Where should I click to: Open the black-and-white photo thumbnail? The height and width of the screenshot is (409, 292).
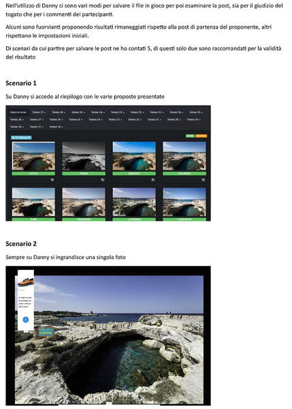(x=84, y=156)
